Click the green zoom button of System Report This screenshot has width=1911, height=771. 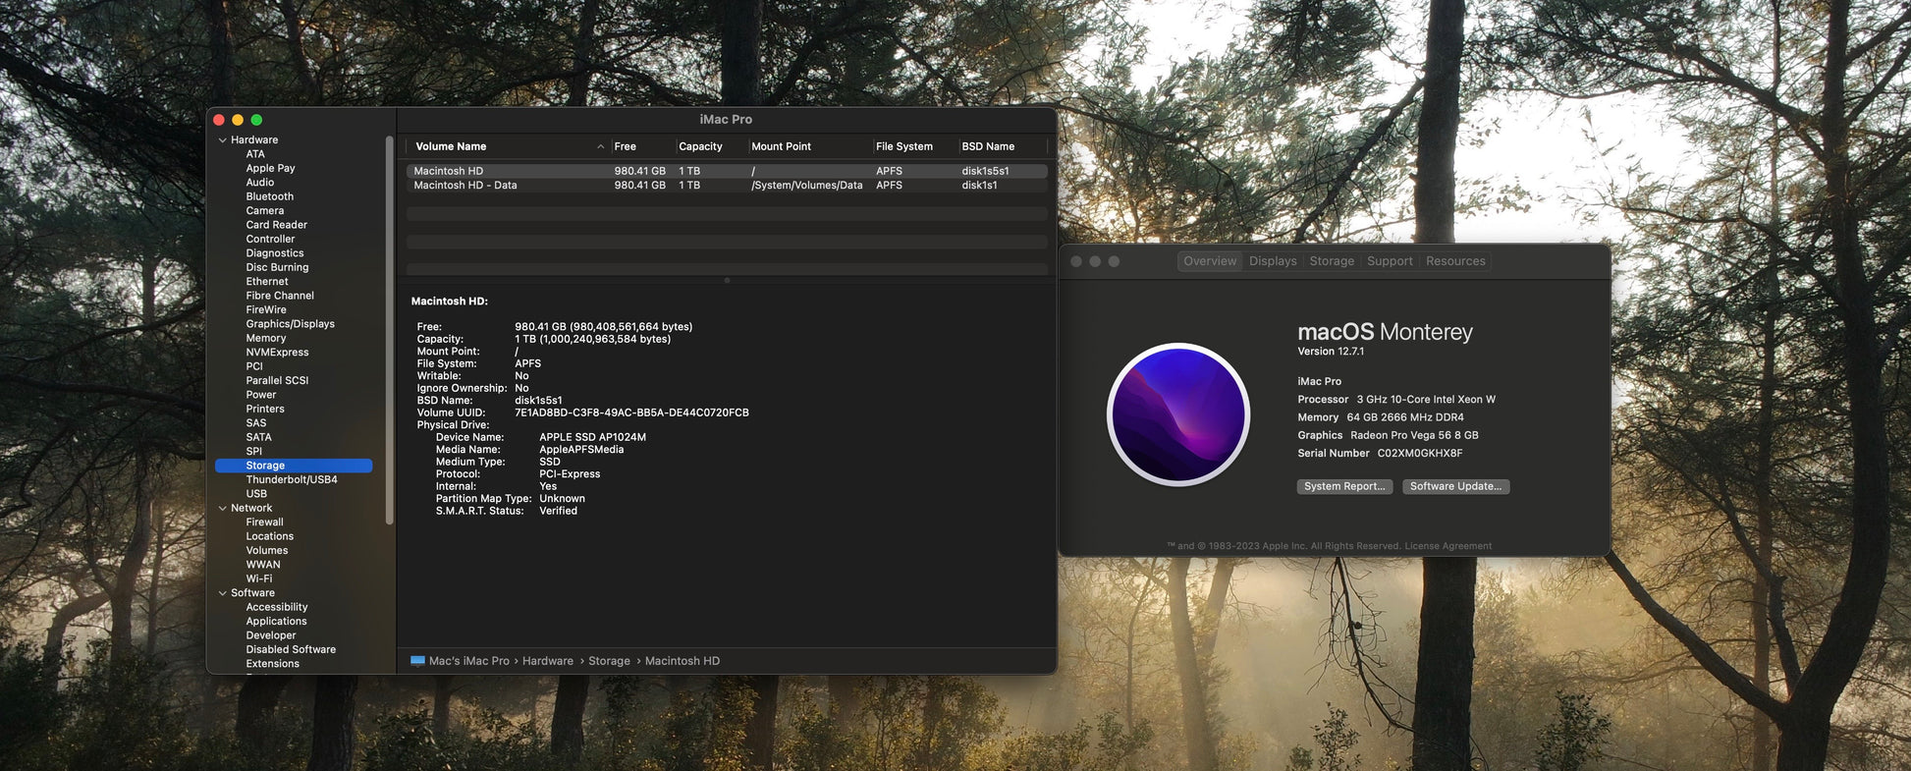[256, 120]
